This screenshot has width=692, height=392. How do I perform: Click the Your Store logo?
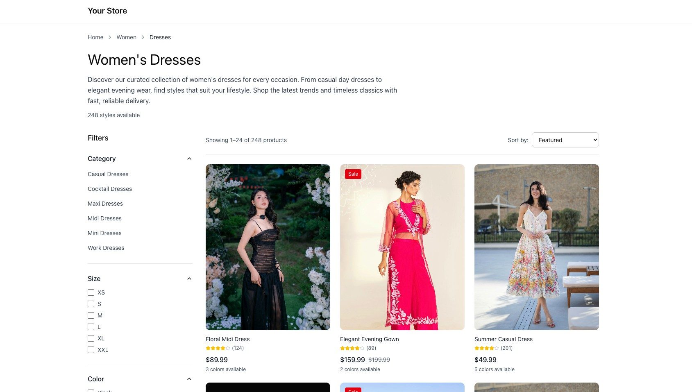click(107, 11)
